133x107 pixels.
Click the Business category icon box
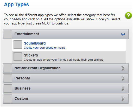point(8,89)
